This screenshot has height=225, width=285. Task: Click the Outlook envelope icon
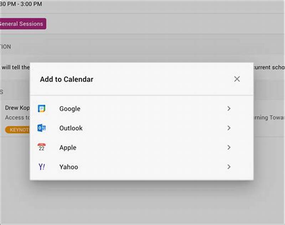pyautogui.click(x=42, y=128)
